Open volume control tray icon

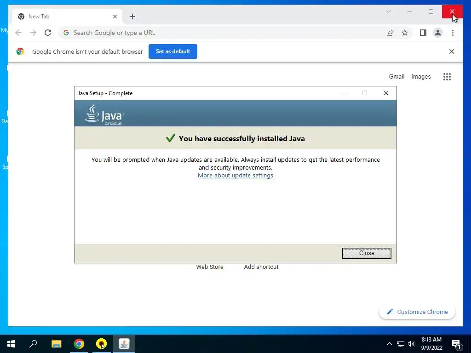411,344
